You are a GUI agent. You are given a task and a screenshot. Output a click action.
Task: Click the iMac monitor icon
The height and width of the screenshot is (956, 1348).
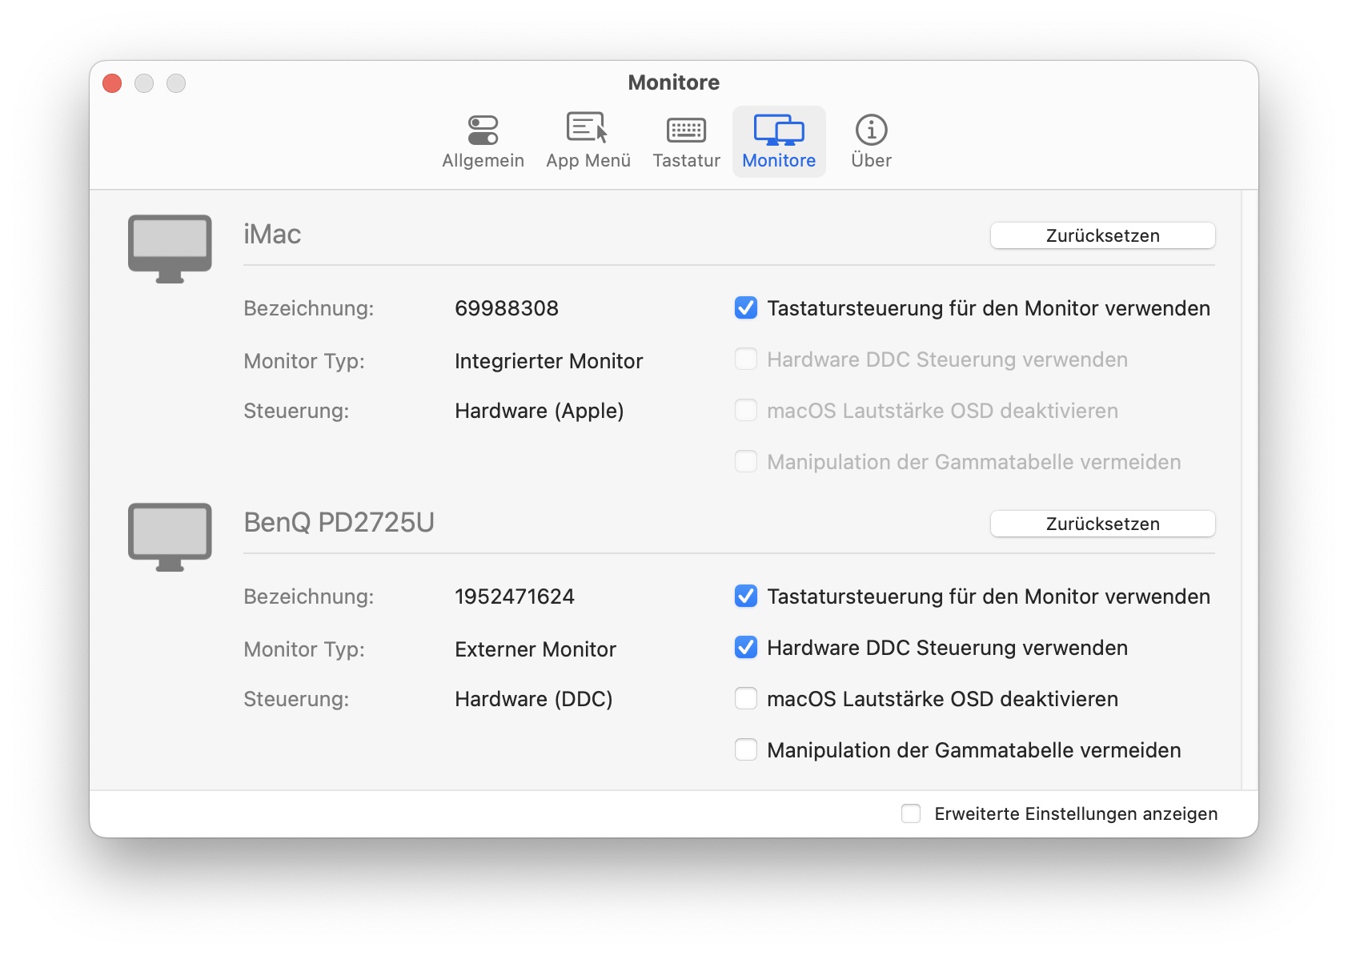tap(168, 248)
